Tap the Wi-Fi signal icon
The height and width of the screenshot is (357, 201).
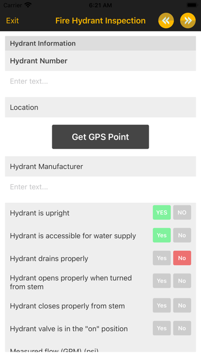click(28, 5)
